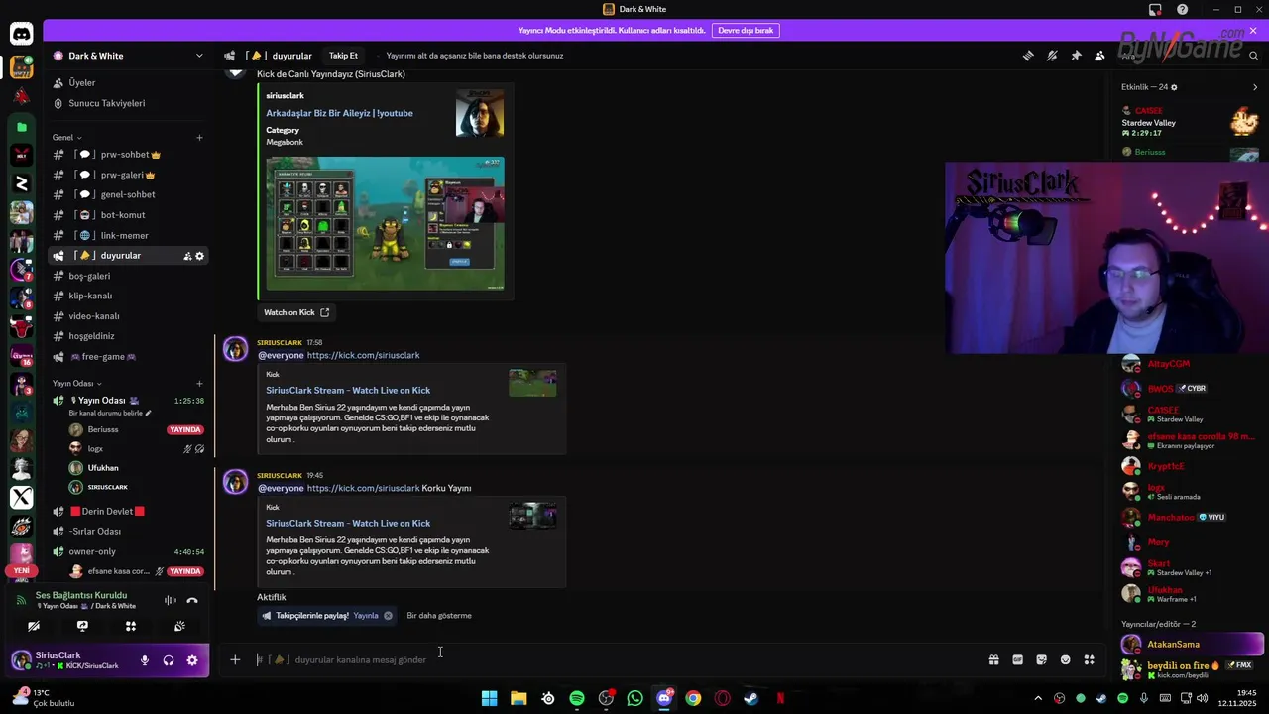Open sticker picker icon

1041,659
